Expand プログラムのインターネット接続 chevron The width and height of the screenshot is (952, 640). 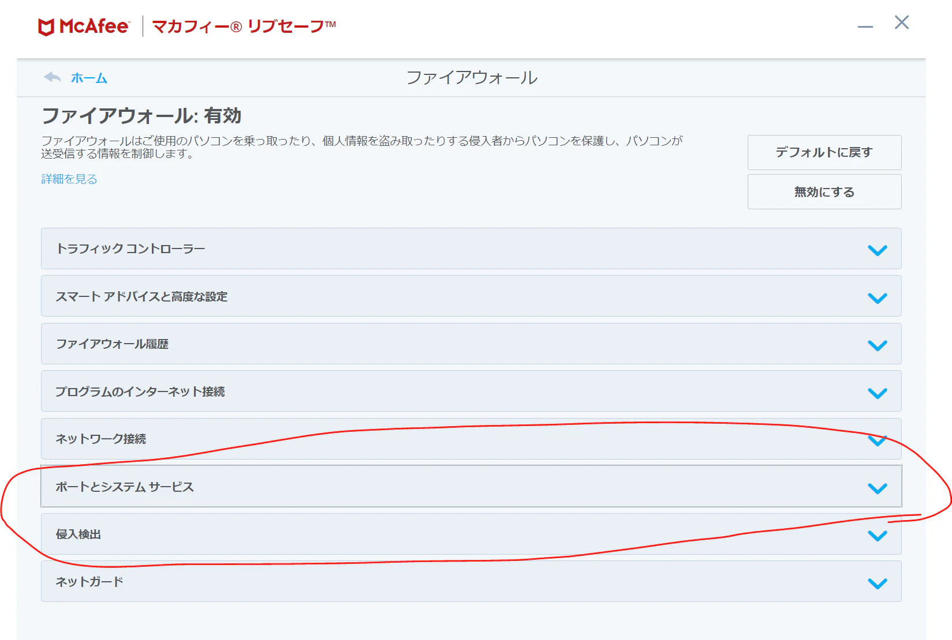pyautogui.click(x=877, y=393)
